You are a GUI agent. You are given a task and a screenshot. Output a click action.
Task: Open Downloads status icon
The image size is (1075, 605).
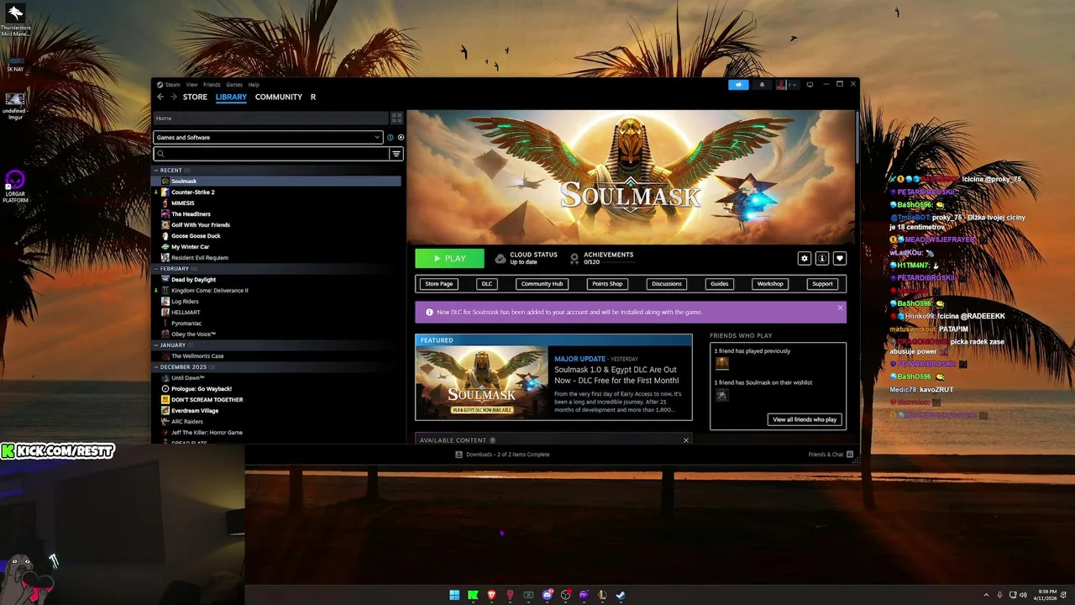click(459, 455)
